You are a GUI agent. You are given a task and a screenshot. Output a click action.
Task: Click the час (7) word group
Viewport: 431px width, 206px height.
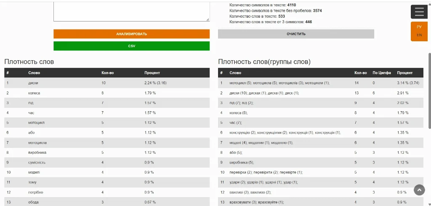236,123
